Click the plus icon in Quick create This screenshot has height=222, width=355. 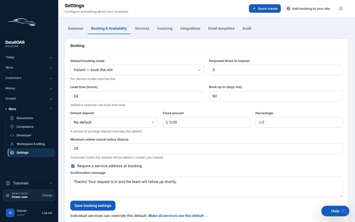coord(254,8)
